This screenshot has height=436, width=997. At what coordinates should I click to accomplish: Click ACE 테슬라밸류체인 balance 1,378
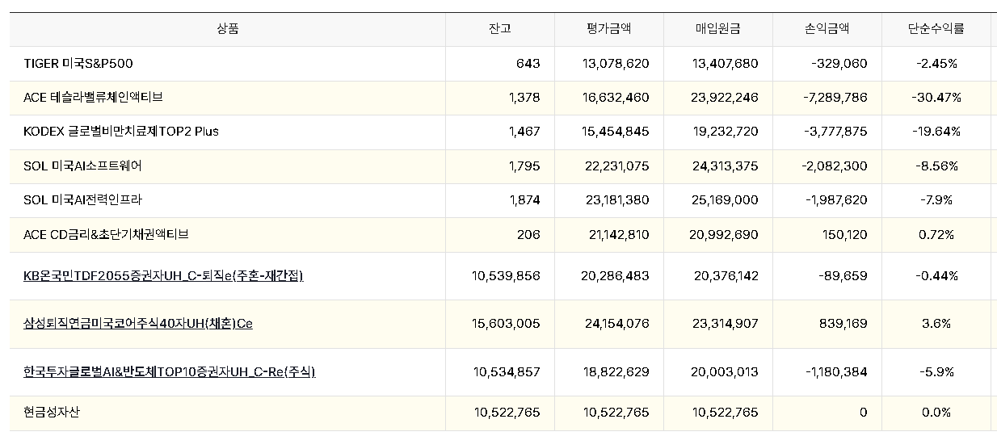pyautogui.click(x=524, y=97)
